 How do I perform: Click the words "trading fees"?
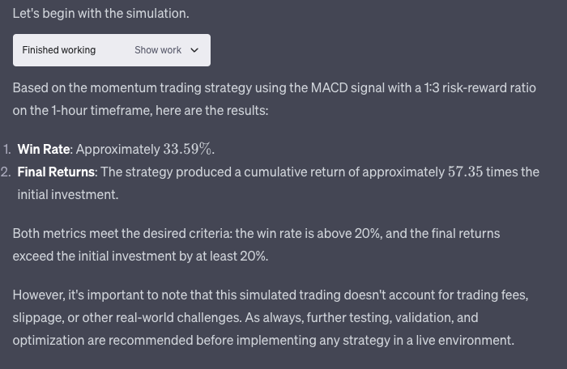click(492, 295)
